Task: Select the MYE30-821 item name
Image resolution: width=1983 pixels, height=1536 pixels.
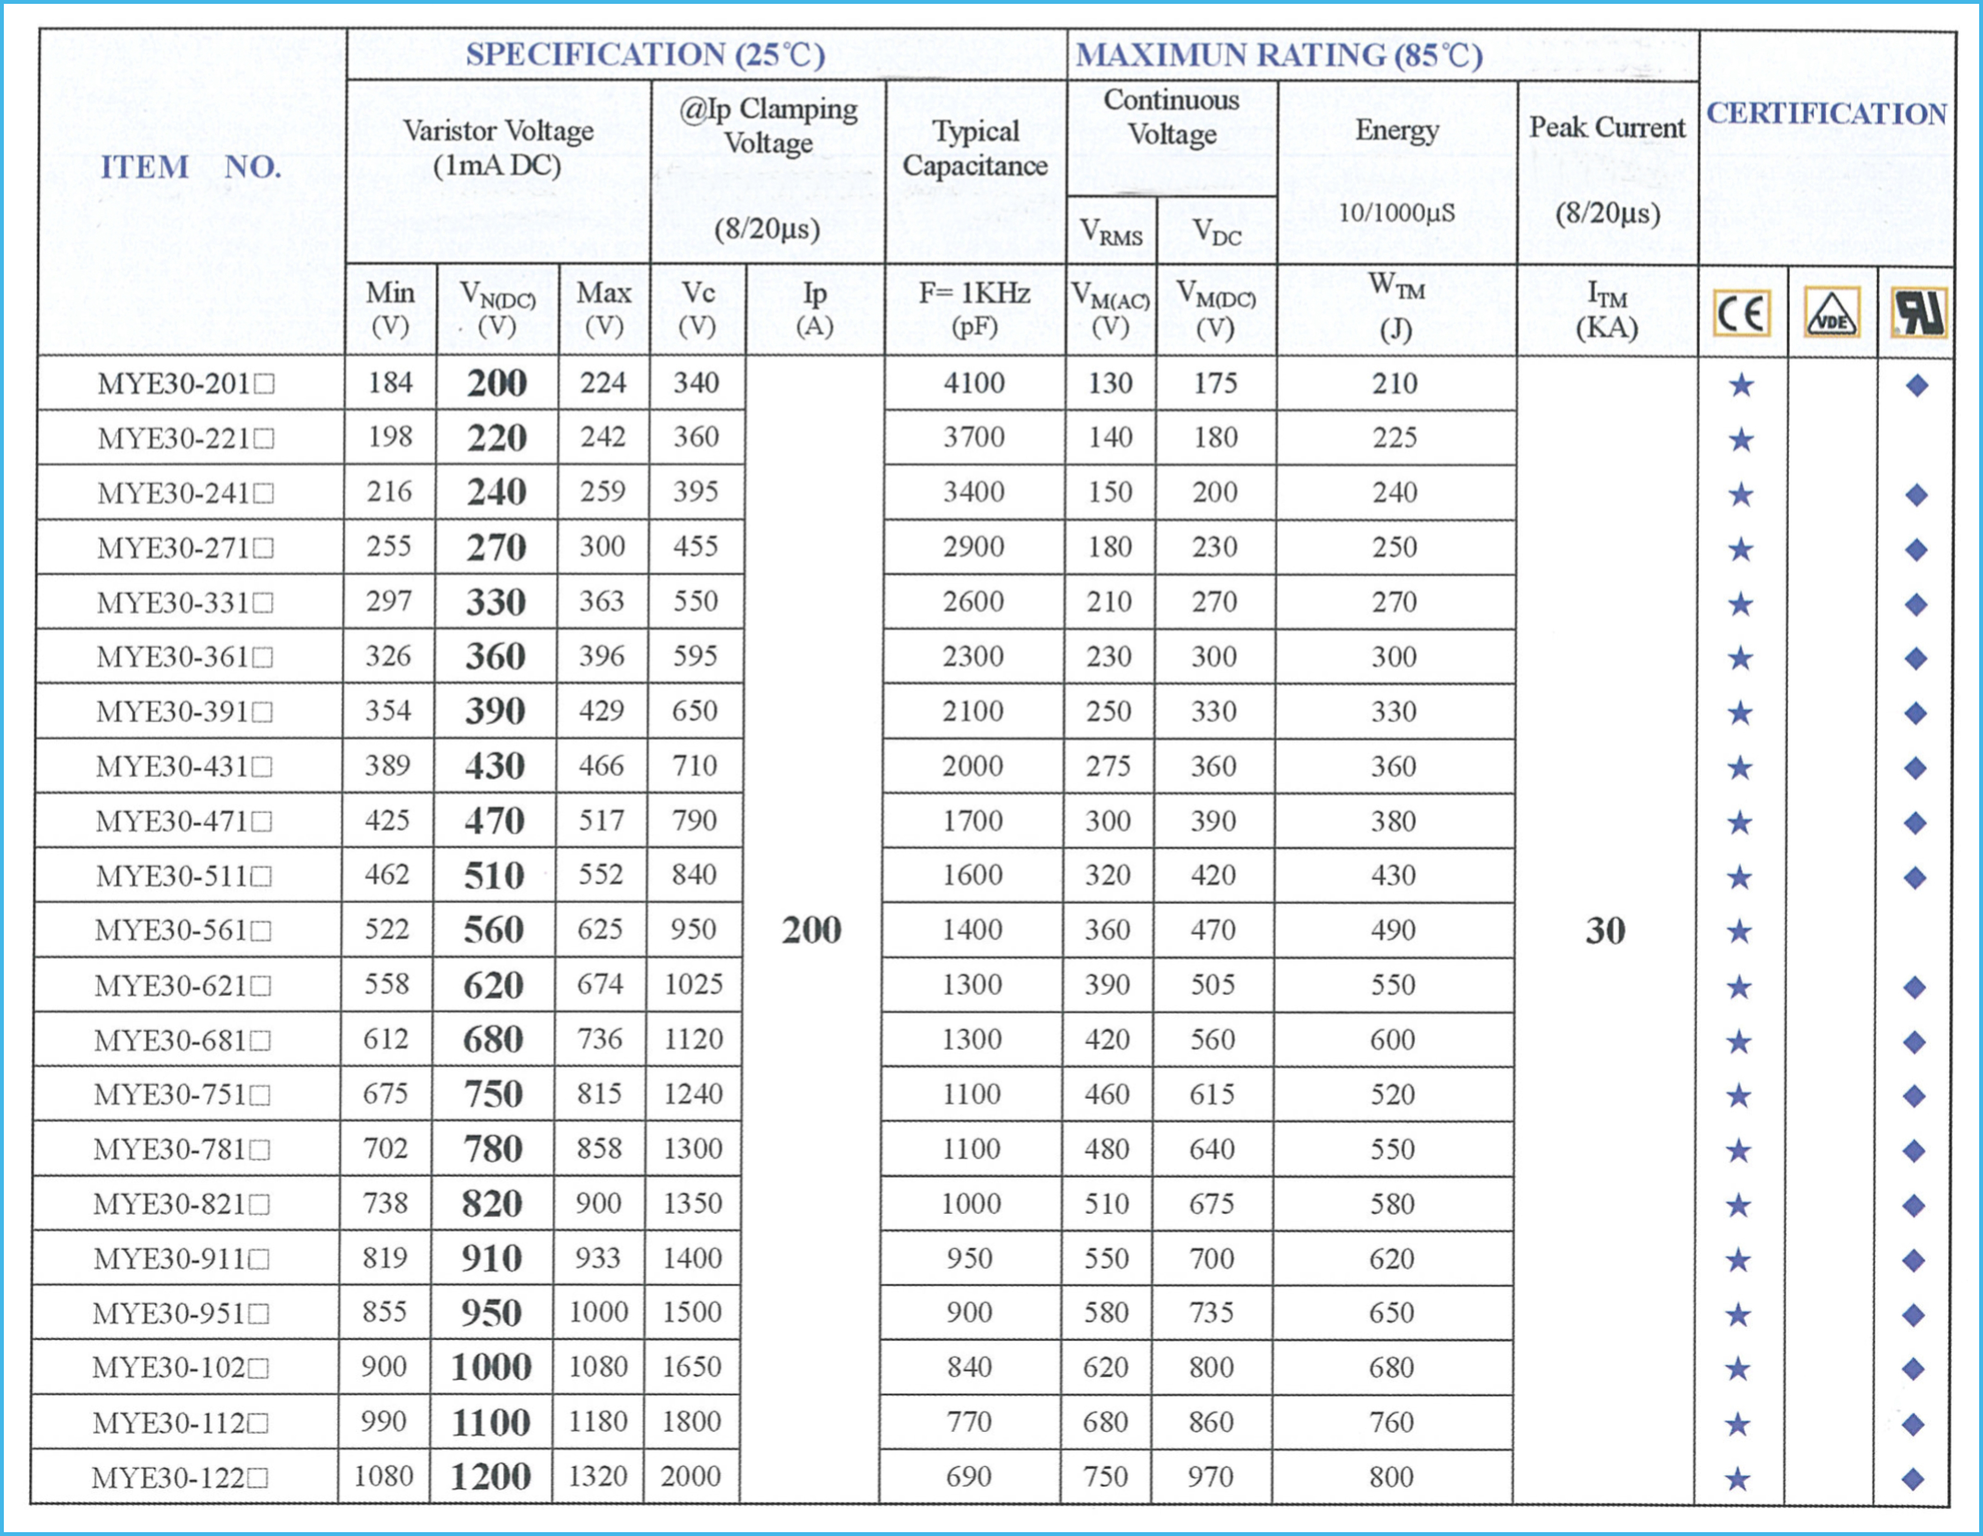Action: pos(169,1205)
